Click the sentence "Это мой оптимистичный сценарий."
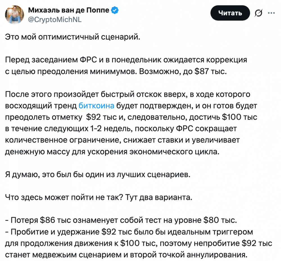This screenshot has width=281, height=261. pos(72,37)
